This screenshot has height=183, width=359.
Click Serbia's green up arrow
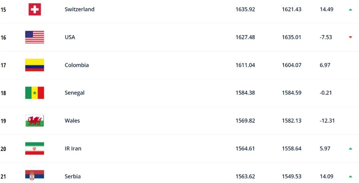click(350, 176)
